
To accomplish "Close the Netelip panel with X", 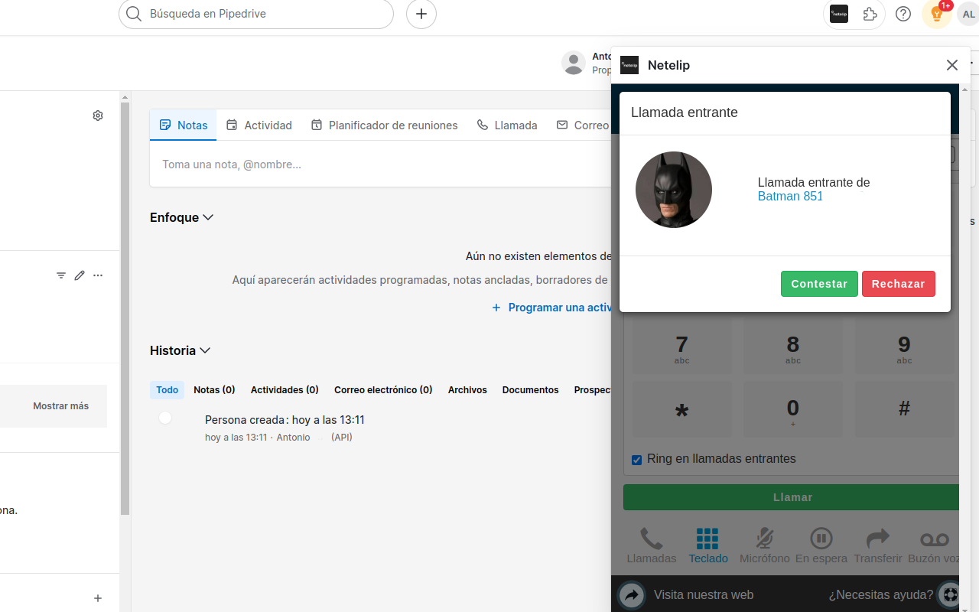I will [952, 65].
